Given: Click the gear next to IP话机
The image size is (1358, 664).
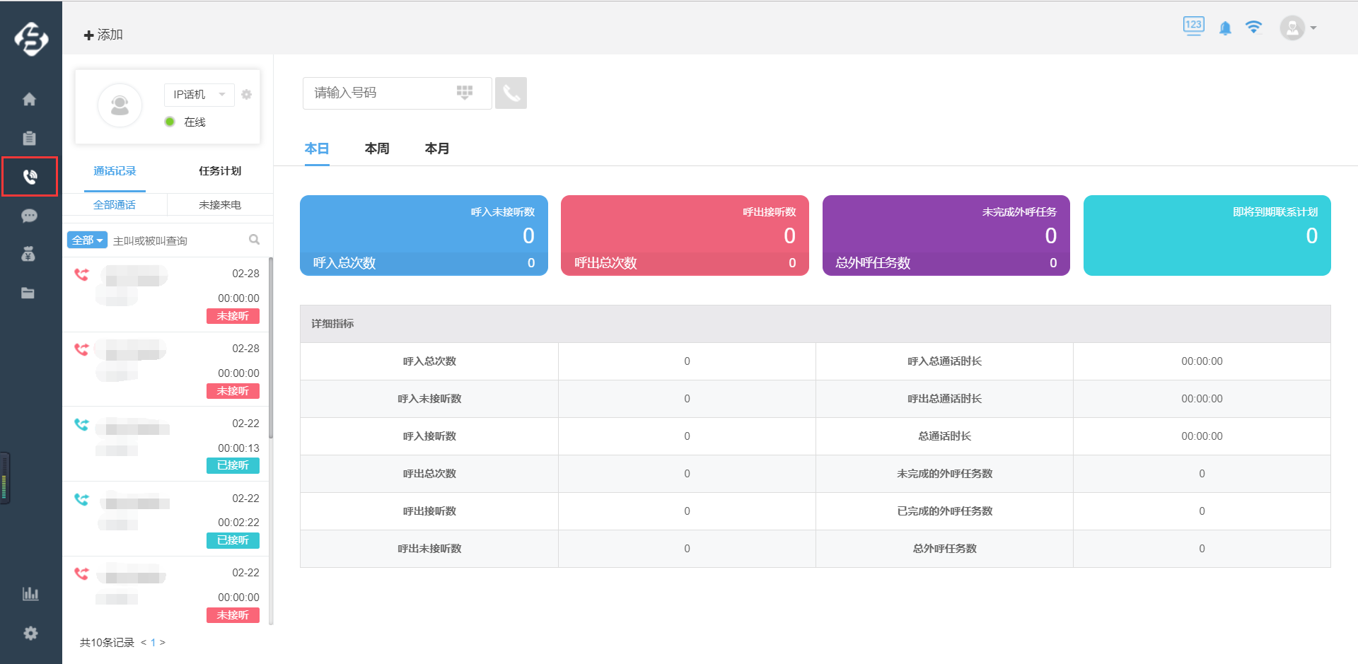Looking at the screenshot, I should [x=247, y=94].
